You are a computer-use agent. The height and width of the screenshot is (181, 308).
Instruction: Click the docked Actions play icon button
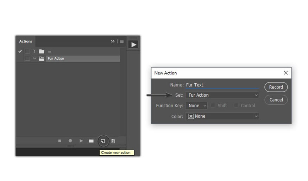pos(133,45)
